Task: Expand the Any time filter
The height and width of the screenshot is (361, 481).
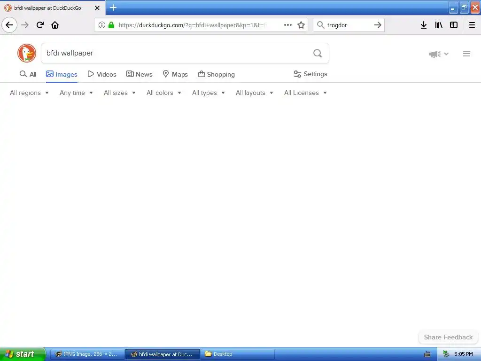Action: tap(76, 93)
